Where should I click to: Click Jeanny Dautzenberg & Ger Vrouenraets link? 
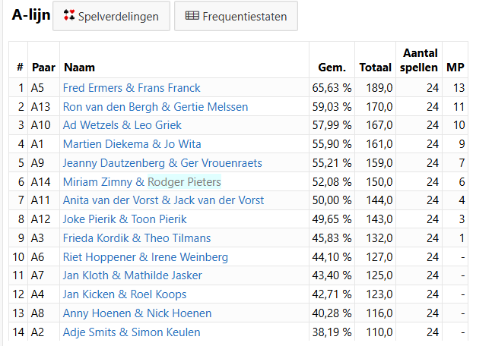click(162, 163)
